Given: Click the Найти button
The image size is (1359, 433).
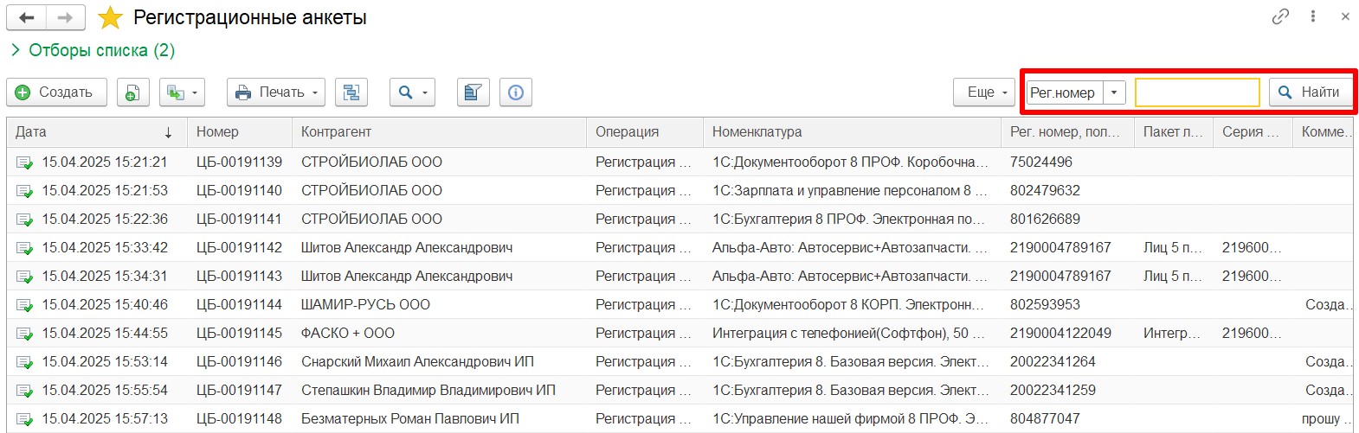Looking at the screenshot, I should 1311,92.
